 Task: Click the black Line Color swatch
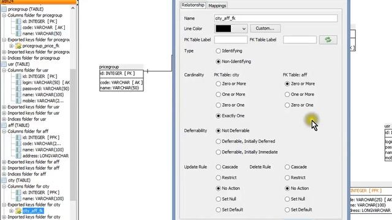[223, 29]
